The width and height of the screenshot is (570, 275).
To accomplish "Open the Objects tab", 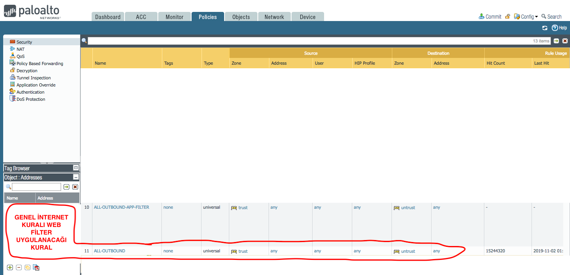I will (241, 17).
